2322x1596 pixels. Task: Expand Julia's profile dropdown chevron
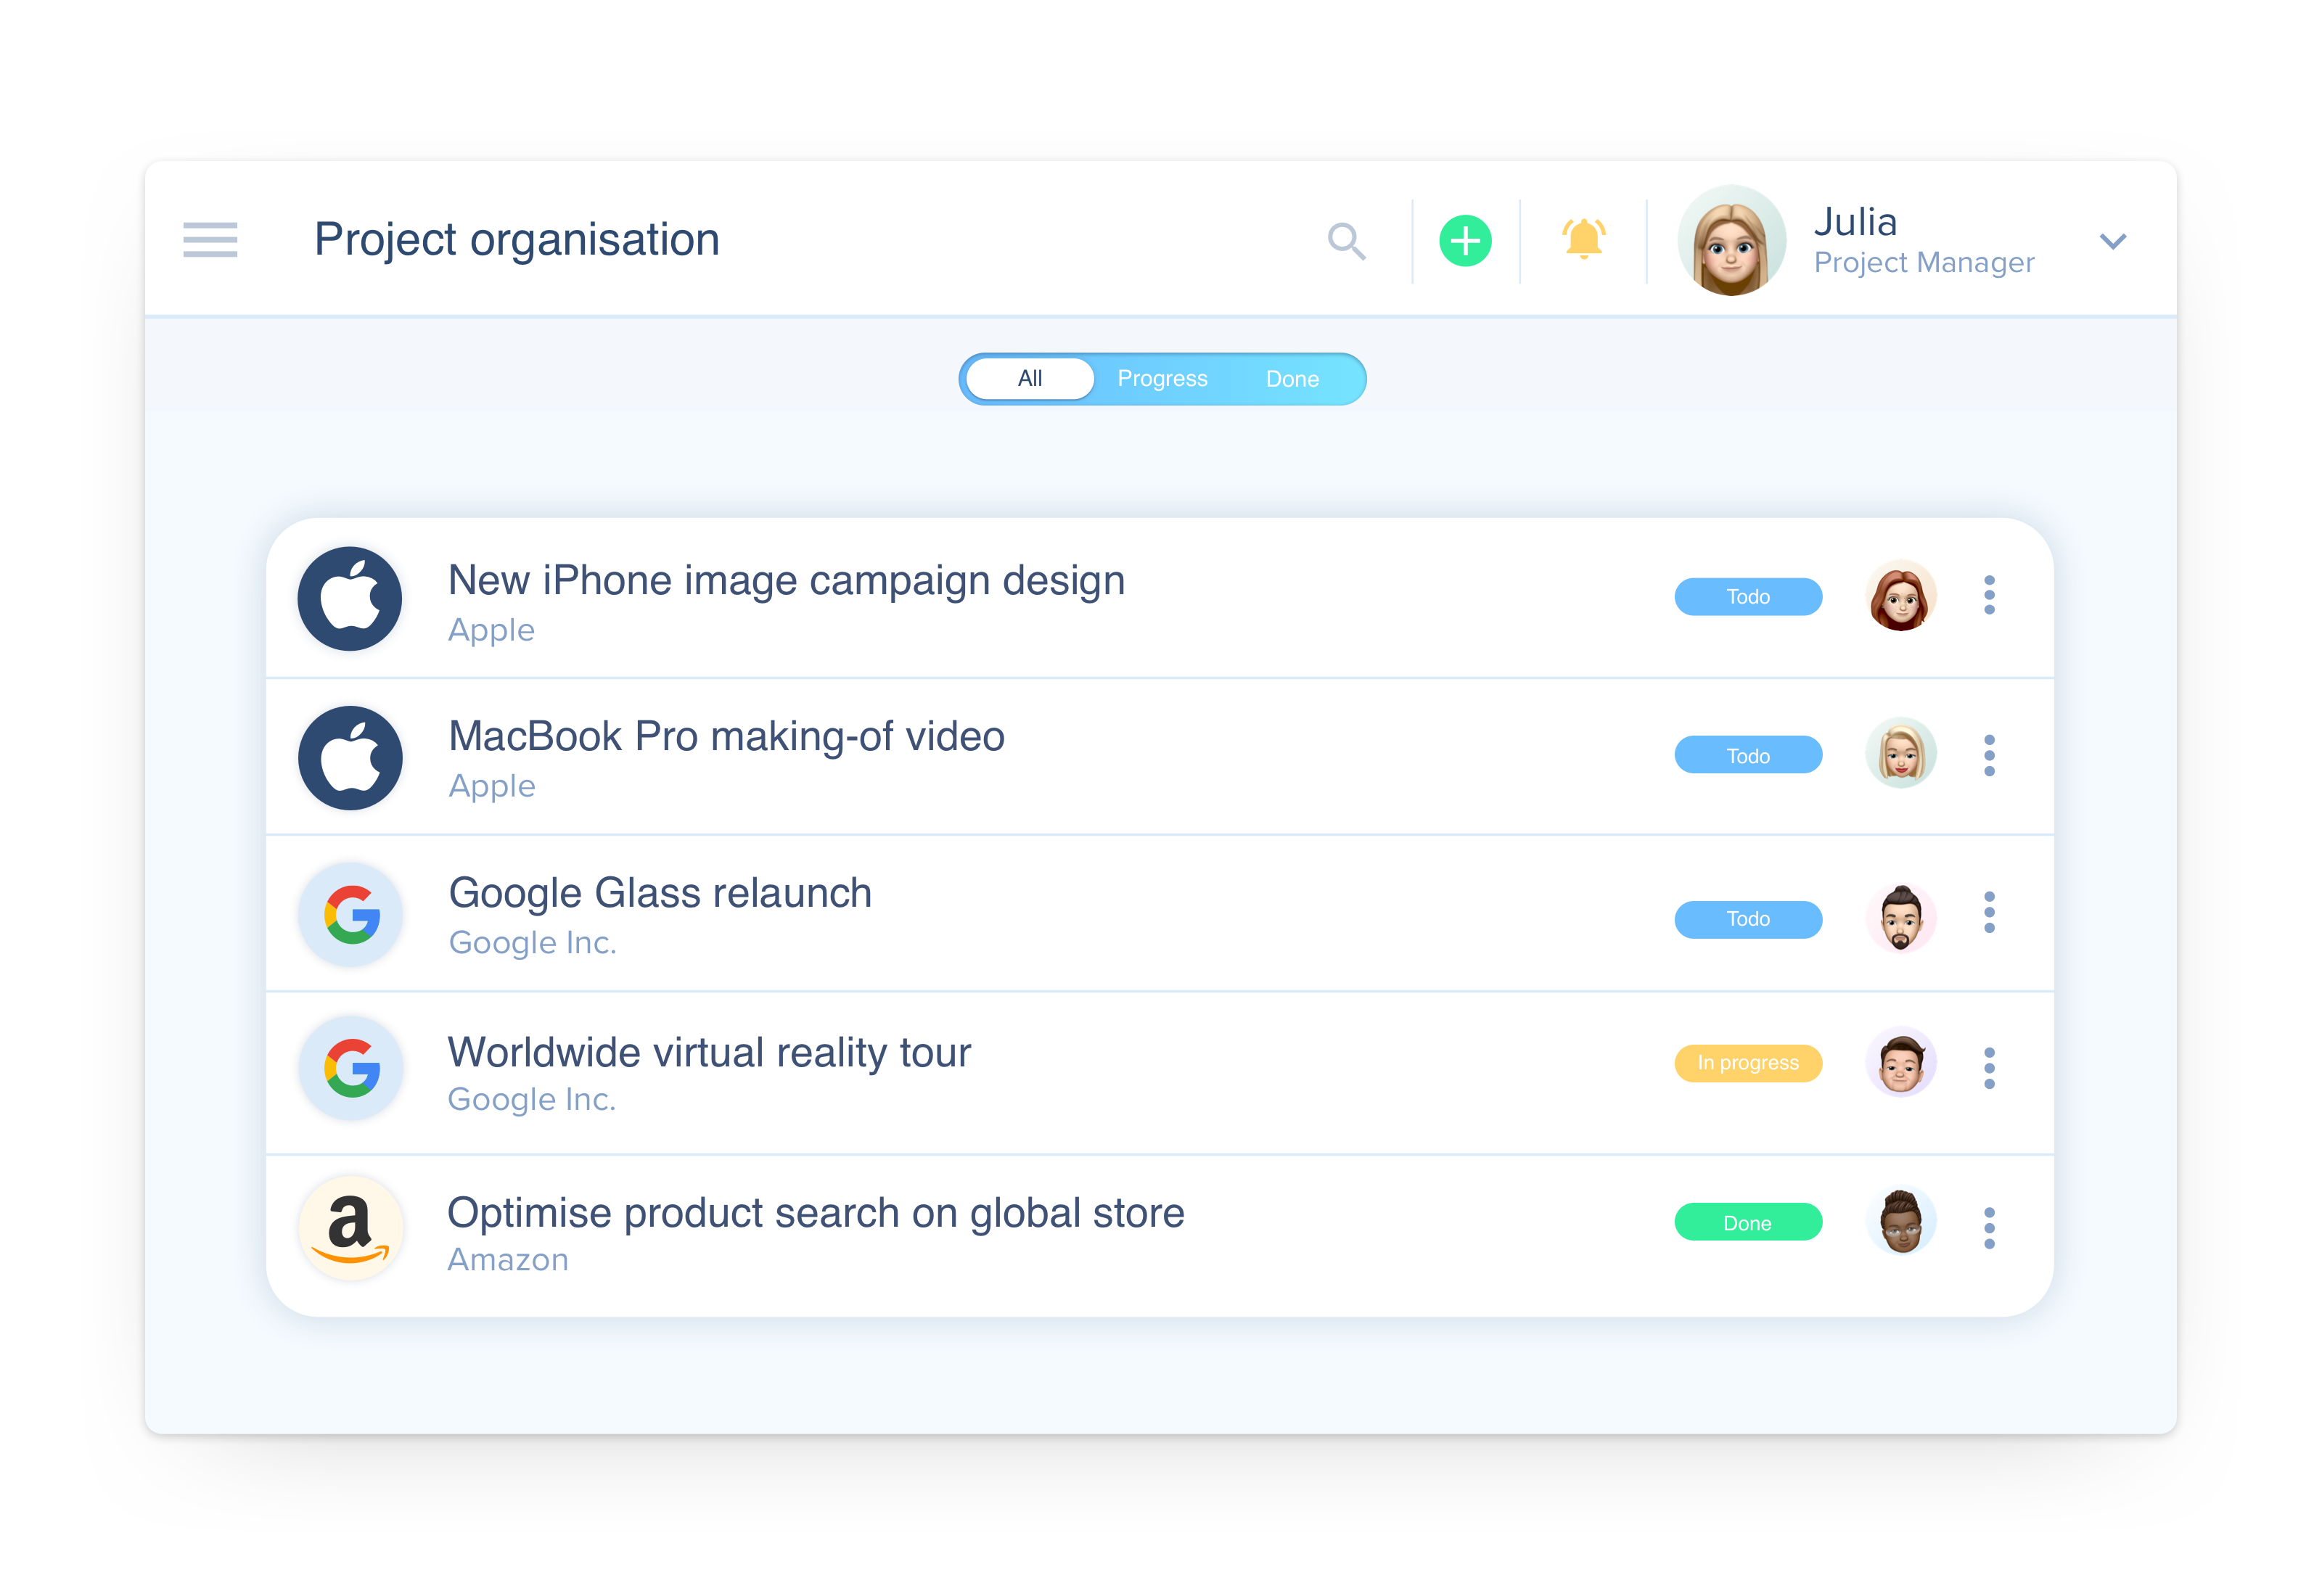coord(2112,241)
